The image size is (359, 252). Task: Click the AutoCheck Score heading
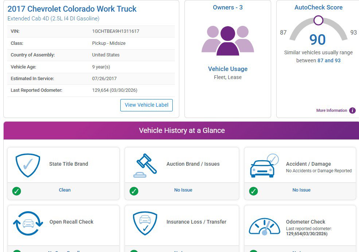(x=319, y=7)
